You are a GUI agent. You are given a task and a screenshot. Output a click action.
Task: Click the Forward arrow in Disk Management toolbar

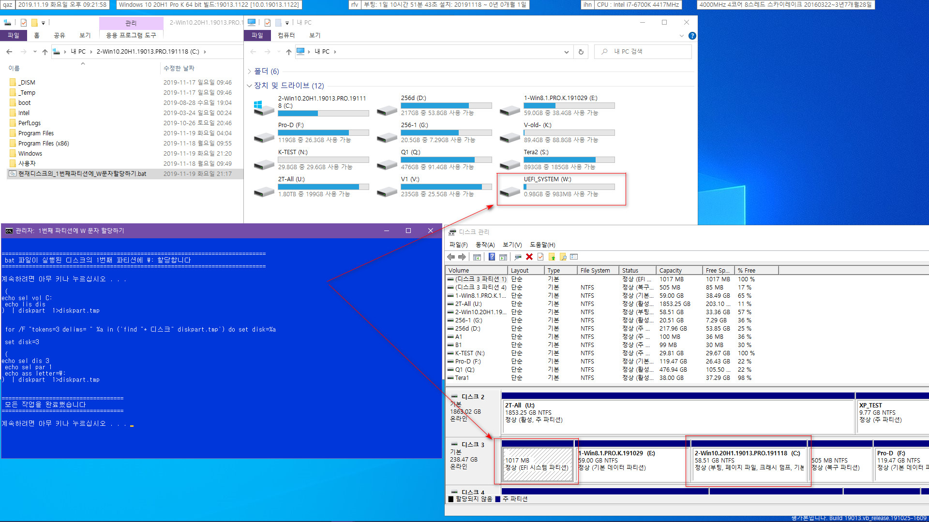click(462, 257)
